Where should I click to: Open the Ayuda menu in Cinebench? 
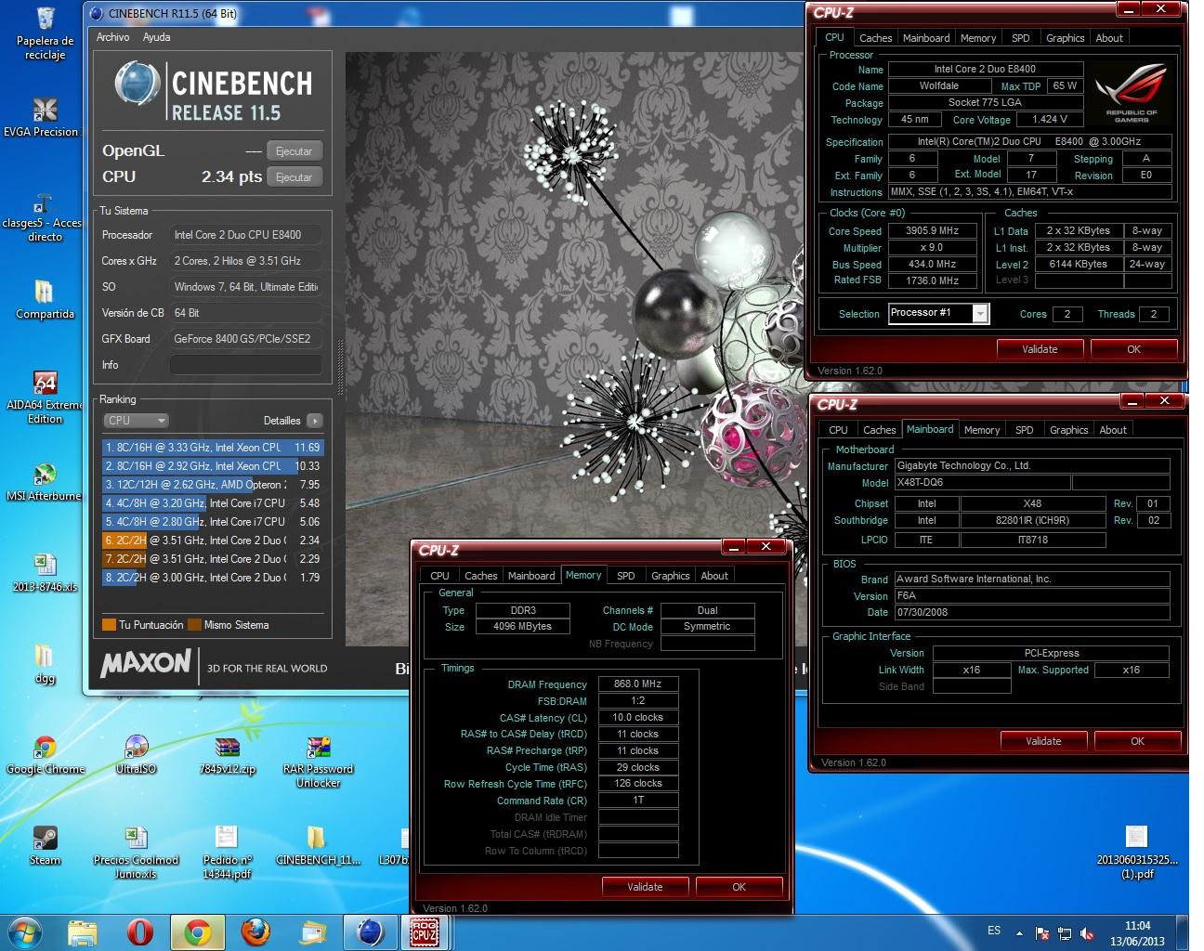click(x=156, y=37)
